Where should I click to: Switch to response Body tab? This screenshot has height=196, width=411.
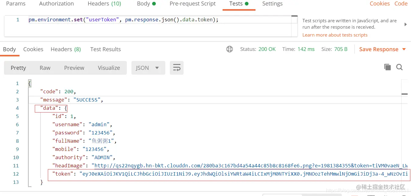pos(9,49)
